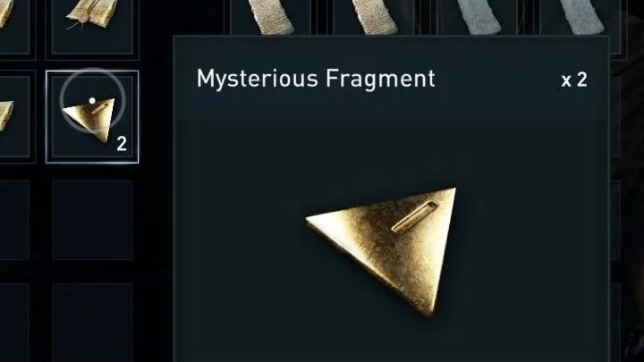Click the partial empty slot left of the middle empty slot
Image resolution: width=644 pixels, height=362 pixels.
click(15, 220)
